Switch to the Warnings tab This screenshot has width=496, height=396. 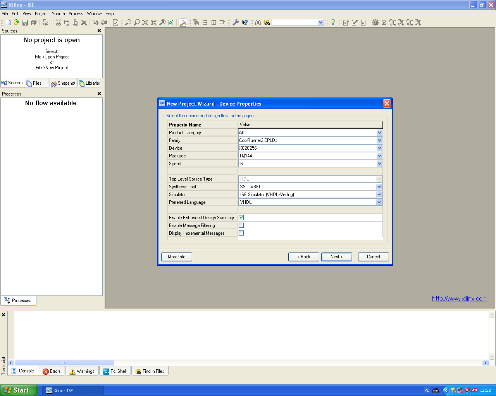(82, 371)
